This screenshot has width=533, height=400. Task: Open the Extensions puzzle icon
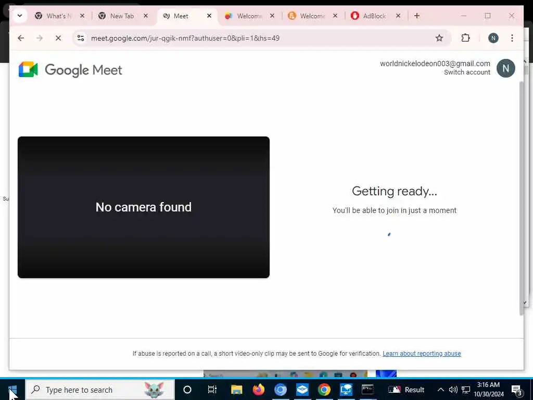465,38
